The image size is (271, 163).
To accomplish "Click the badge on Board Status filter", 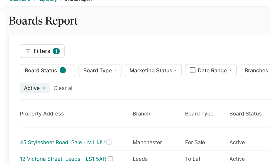I will coord(62,70).
